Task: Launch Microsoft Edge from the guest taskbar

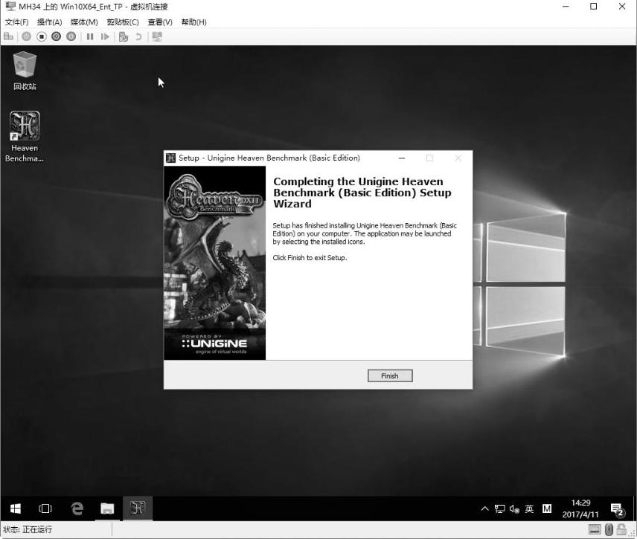Action: 77,509
